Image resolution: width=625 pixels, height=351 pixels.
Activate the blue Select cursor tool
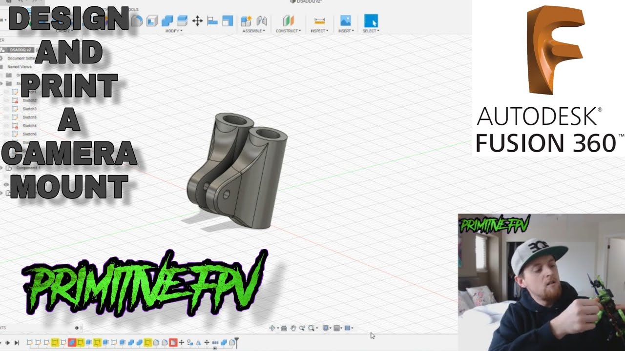(x=371, y=20)
